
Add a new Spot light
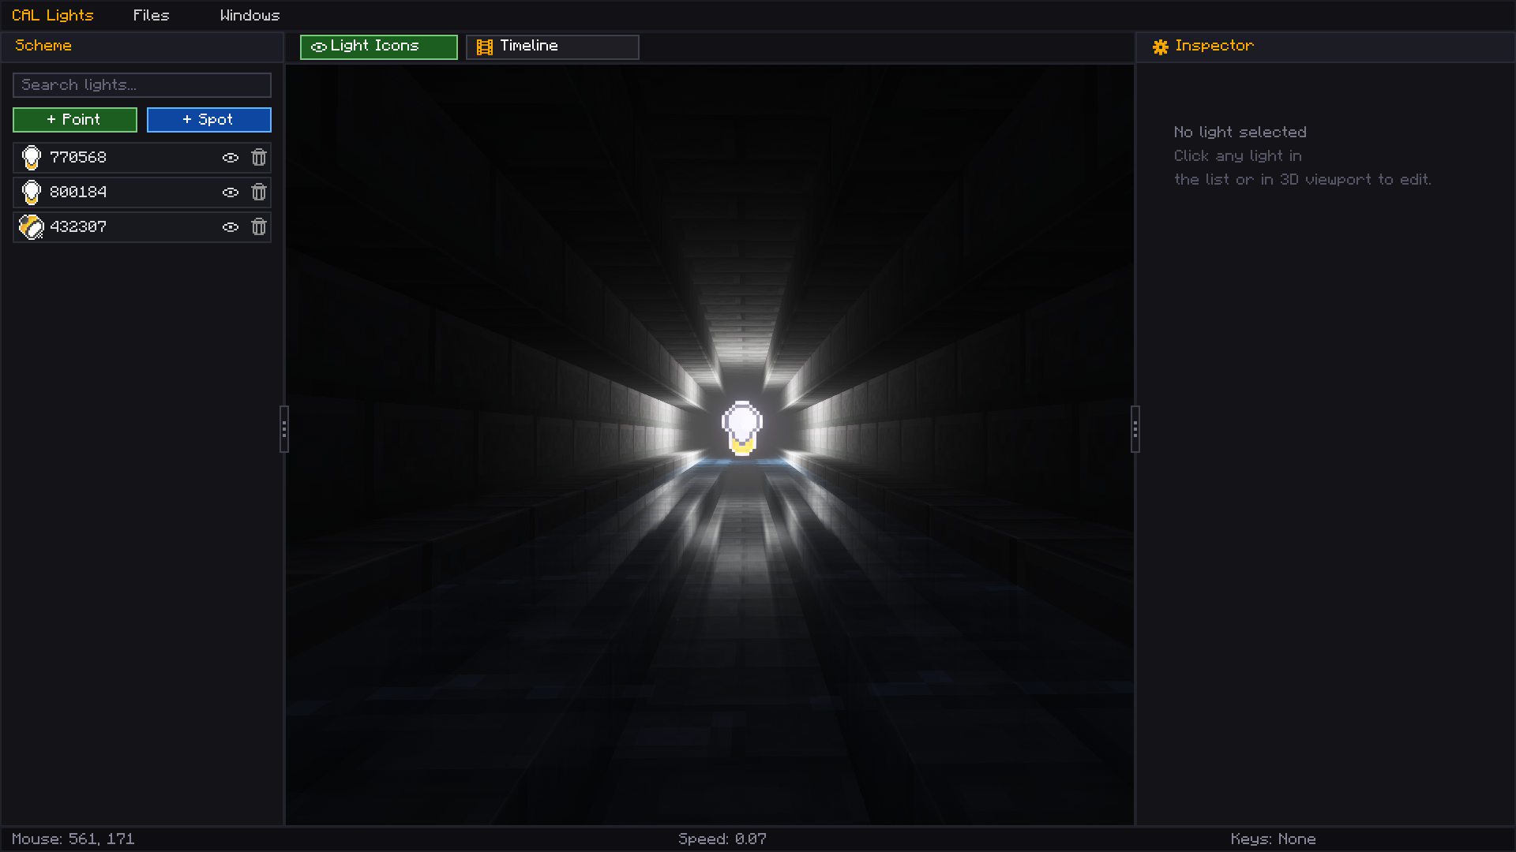[x=209, y=120]
